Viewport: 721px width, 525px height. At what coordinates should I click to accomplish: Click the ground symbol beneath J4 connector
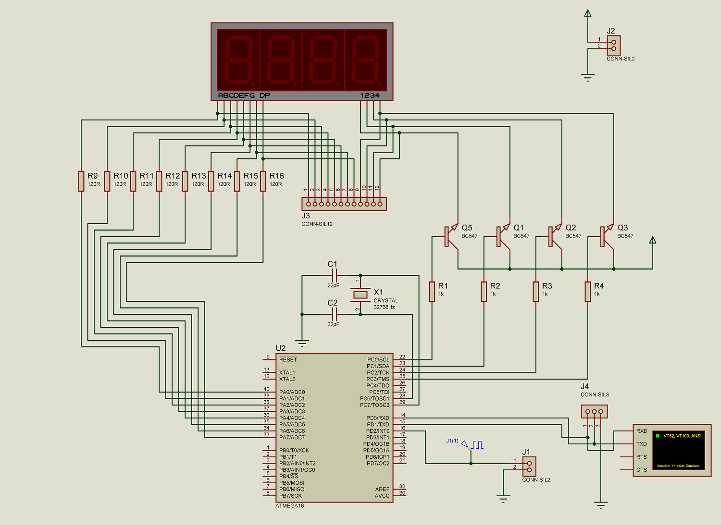(x=601, y=505)
